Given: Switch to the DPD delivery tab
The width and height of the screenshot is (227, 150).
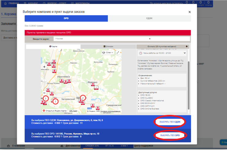Looking at the screenshot, I should [66, 18].
